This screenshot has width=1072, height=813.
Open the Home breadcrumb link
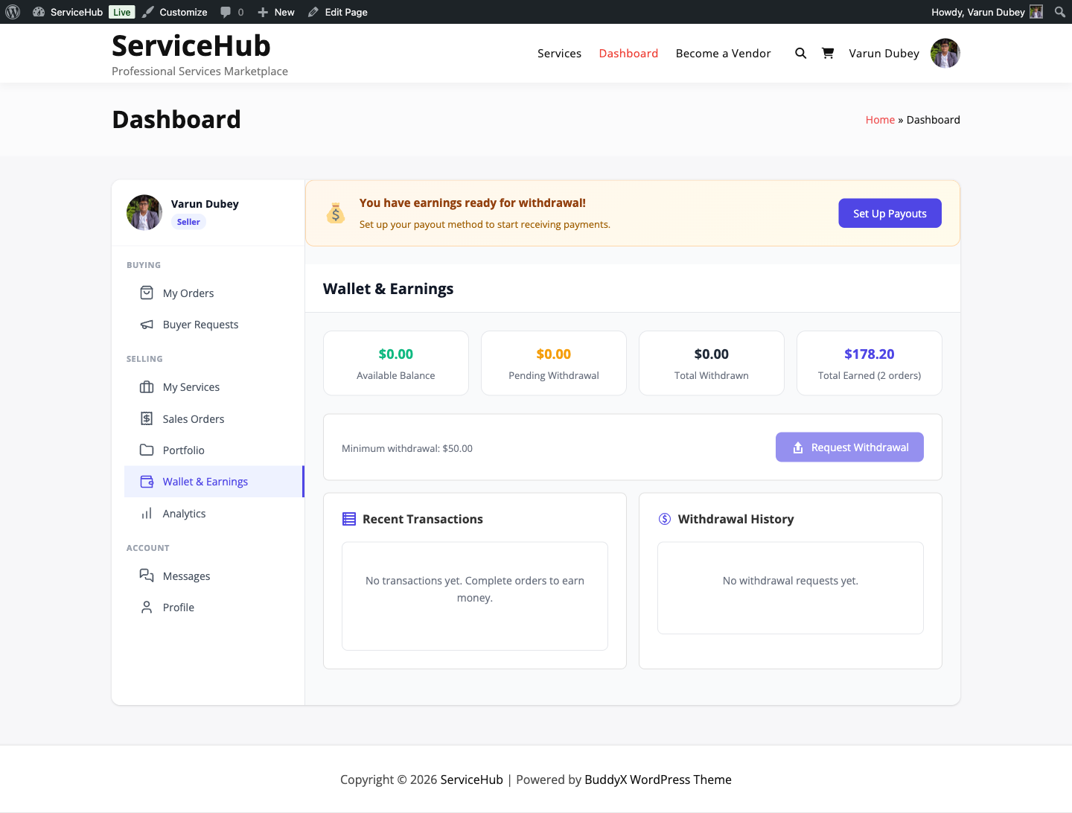click(880, 119)
